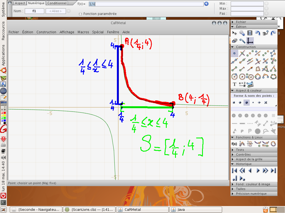Enable Fonction paramétrée checkbox
Image resolution: width=285 pixels, height=213 pixels.
[x=81, y=14]
